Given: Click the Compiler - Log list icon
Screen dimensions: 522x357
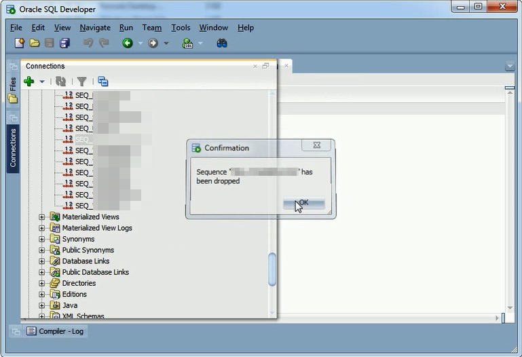Looking at the screenshot, I should click(31, 331).
